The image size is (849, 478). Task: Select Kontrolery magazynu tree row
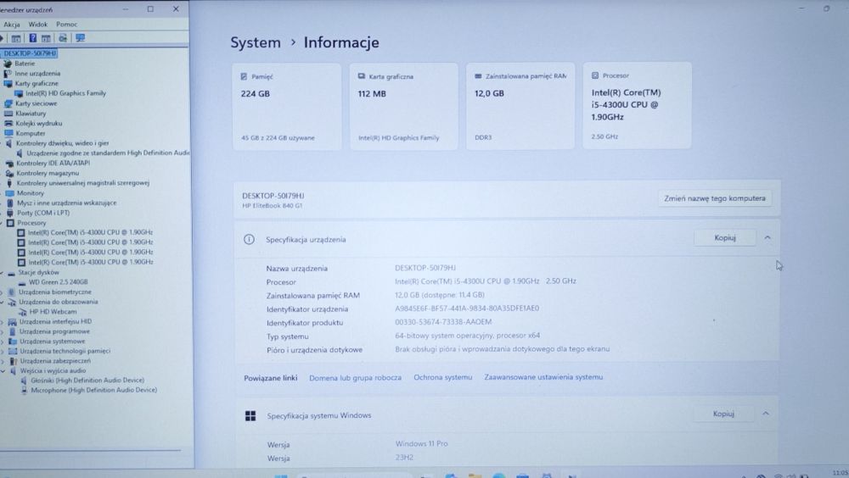48,173
